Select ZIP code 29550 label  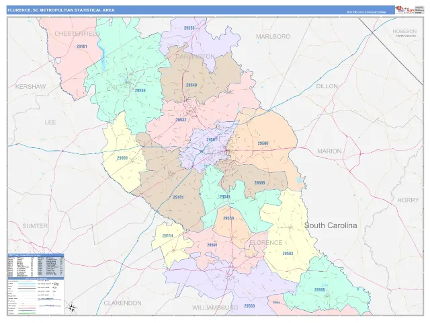pyautogui.click(x=140, y=90)
